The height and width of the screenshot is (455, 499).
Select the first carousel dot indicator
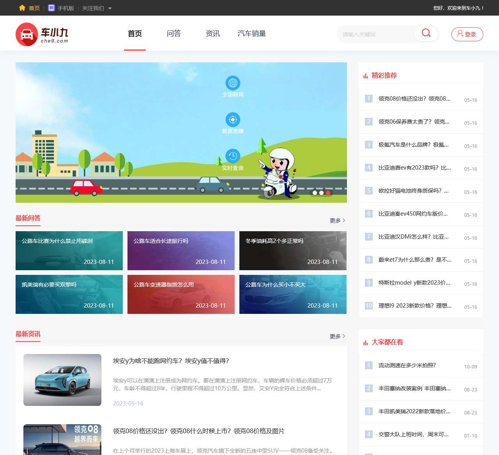point(315,193)
